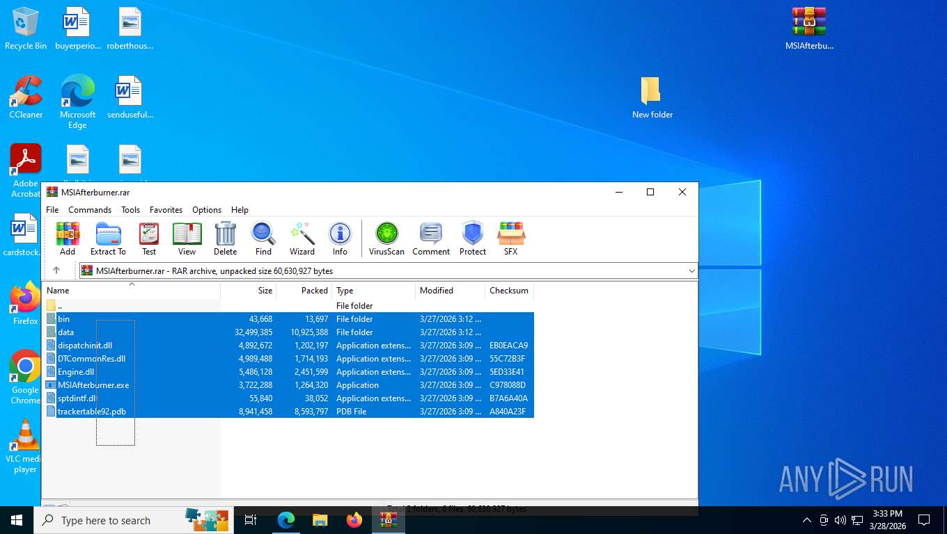Screen dimensions: 947x534
Task: Open the Help menu
Action: 240,209
